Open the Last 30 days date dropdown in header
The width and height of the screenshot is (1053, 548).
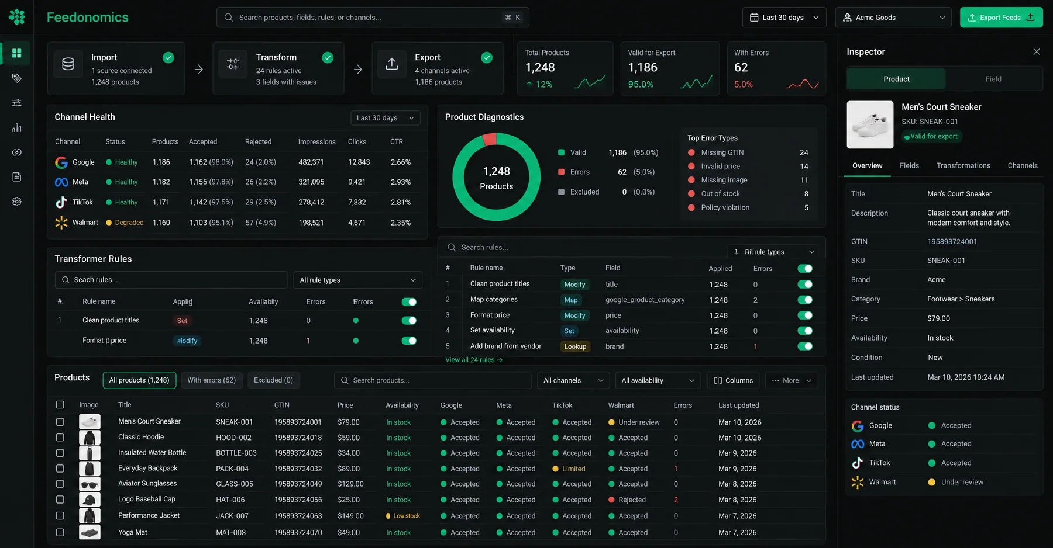point(784,18)
